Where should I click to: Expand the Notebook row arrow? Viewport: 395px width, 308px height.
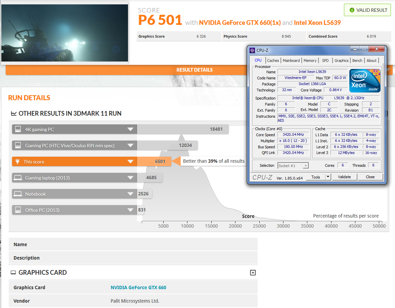[x=130, y=194]
